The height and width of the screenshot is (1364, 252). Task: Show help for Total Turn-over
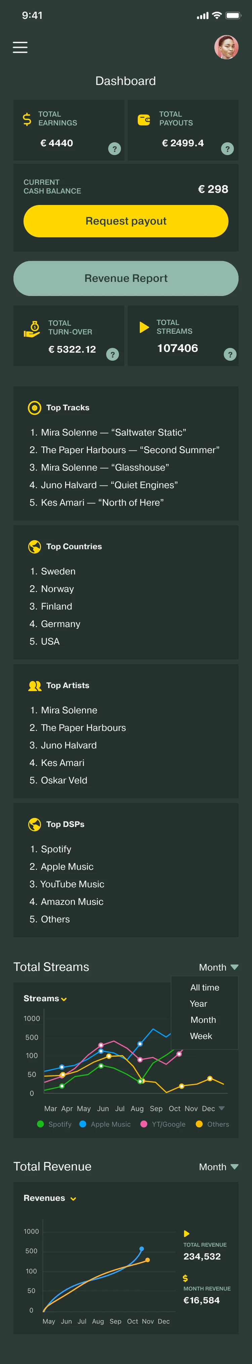pos(112,354)
